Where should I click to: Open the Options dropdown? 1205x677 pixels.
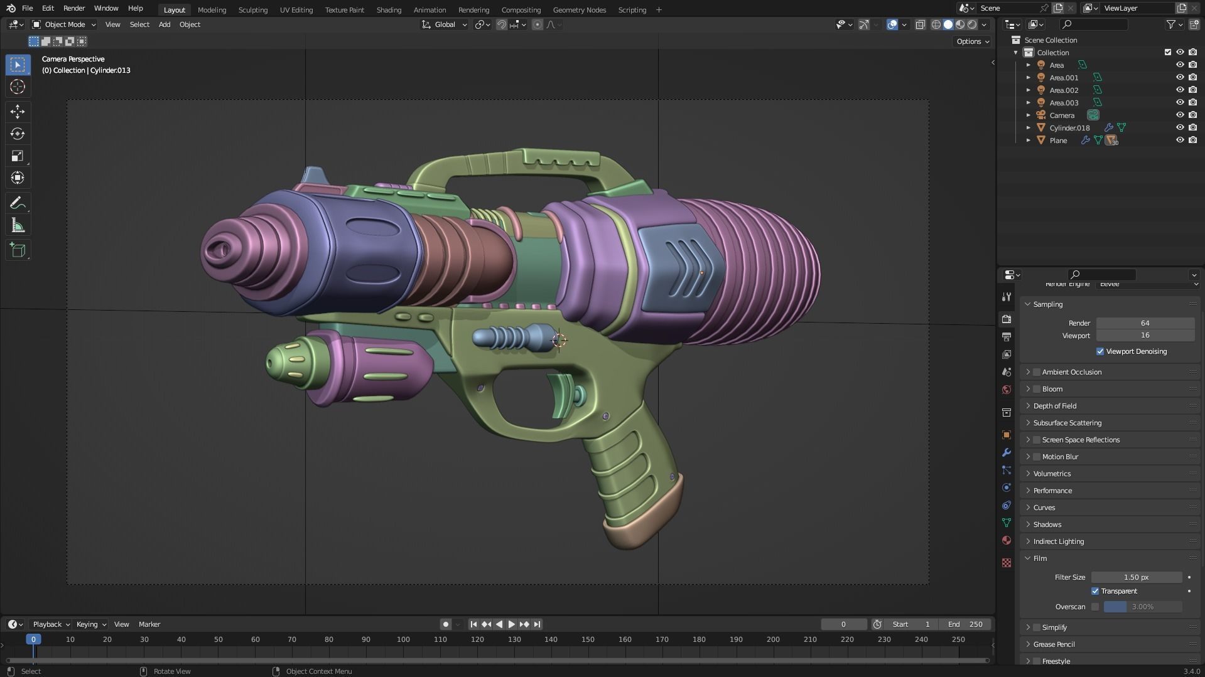tap(972, 41)
